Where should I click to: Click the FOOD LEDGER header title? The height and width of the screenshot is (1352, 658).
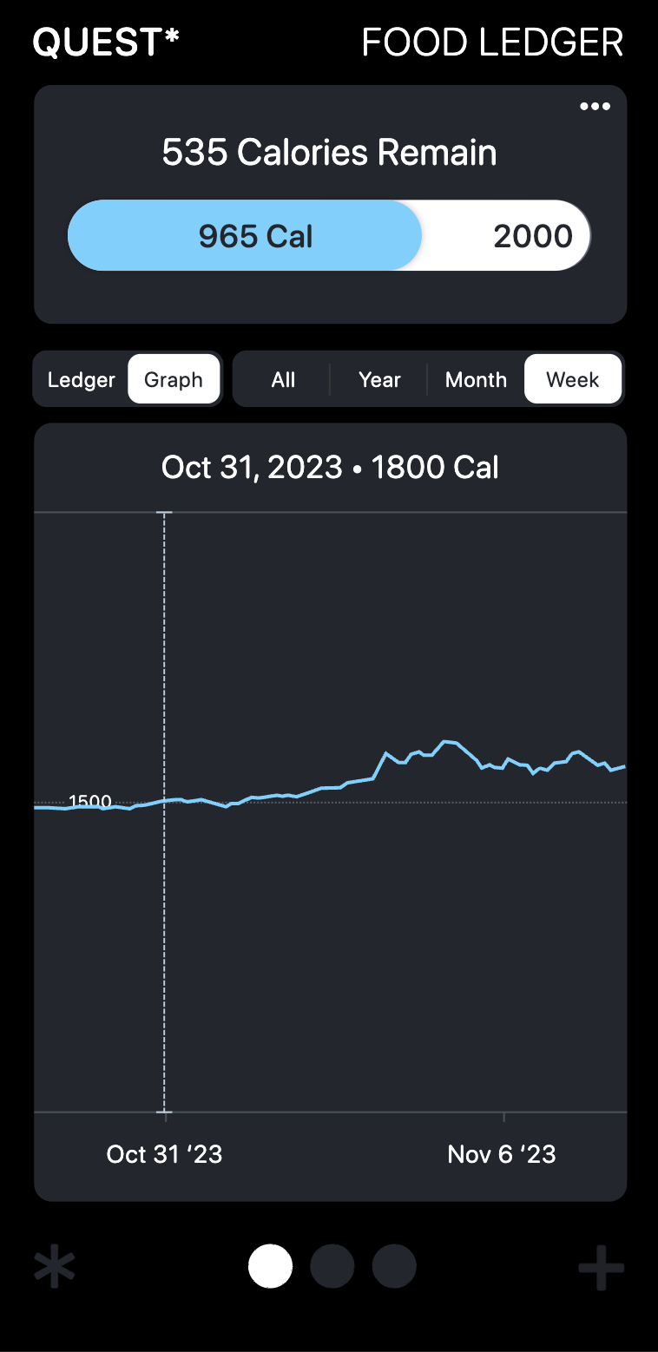(x=492, y=43)
